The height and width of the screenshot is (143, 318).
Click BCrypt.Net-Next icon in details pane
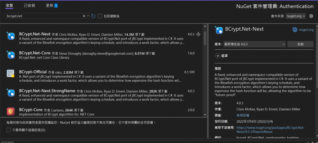[x=219, y=30]
